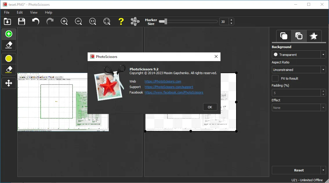Open the Facebook PhotoScissors link
The width and height of the screenshot is (329, 183).
[174, 92]
